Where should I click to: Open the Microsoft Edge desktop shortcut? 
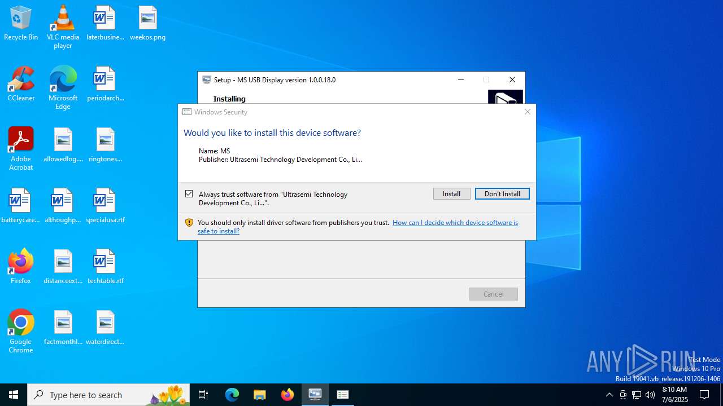pyautogui.click(x=63, y=88)
